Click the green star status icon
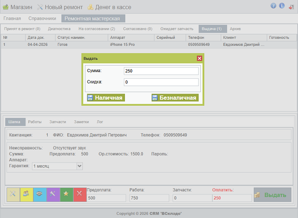The height and width of the screenshot is (218, 298). 66,194
